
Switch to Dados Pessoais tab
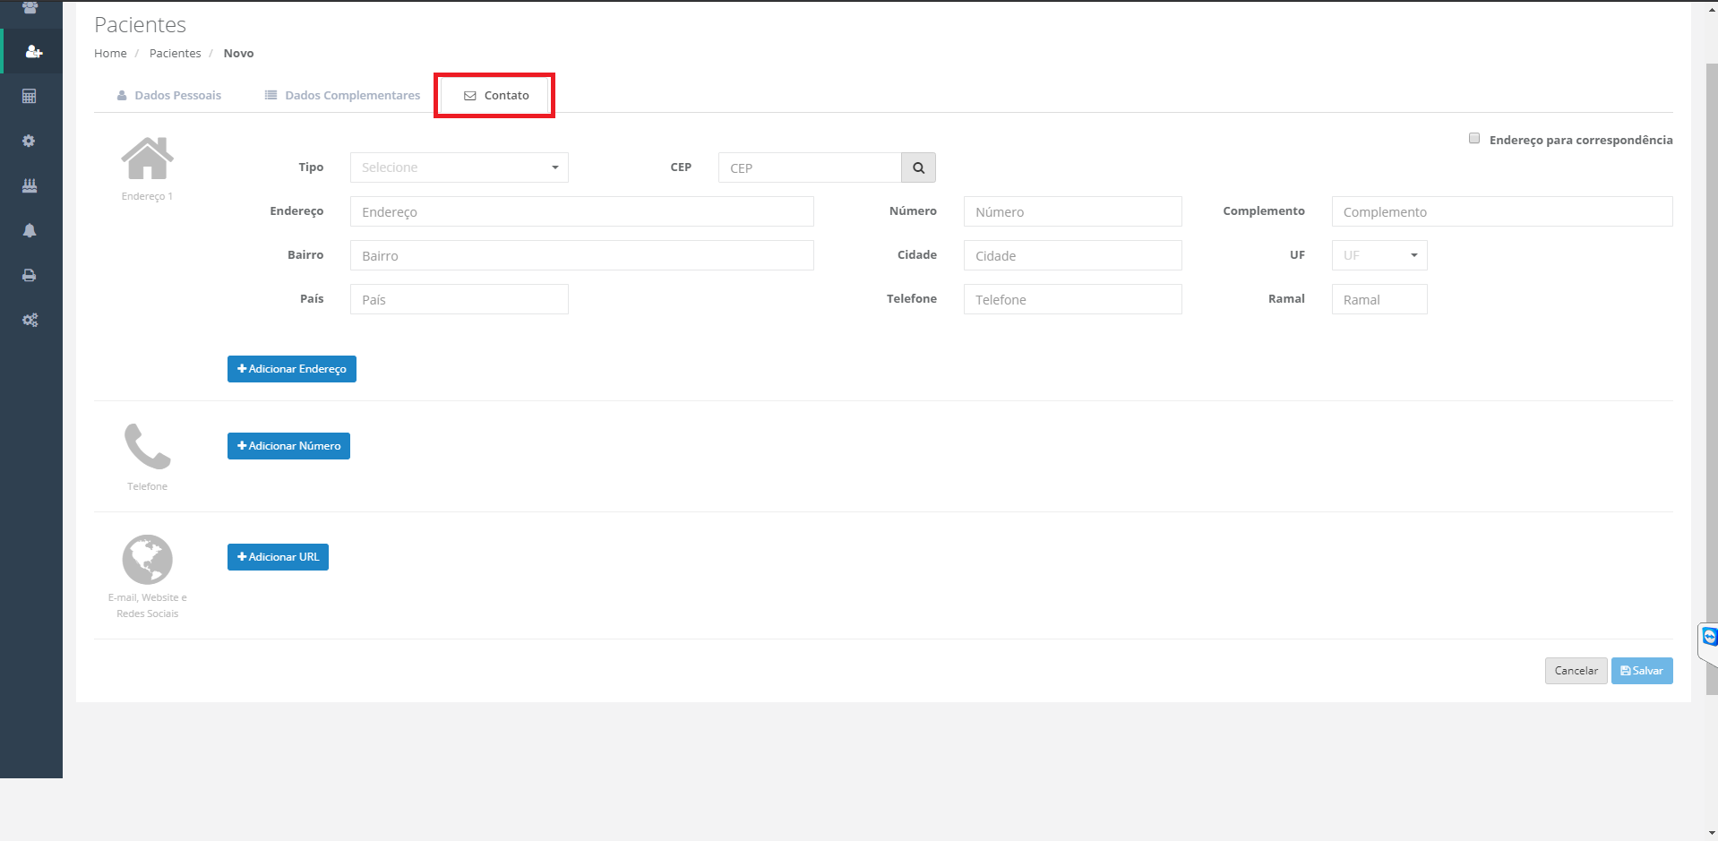[x=168, y=96]
